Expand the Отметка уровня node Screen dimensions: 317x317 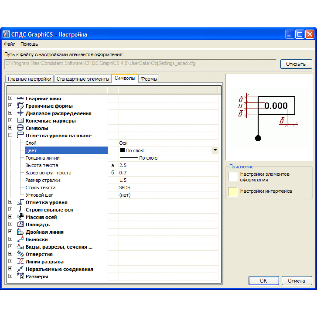(10, 202)
